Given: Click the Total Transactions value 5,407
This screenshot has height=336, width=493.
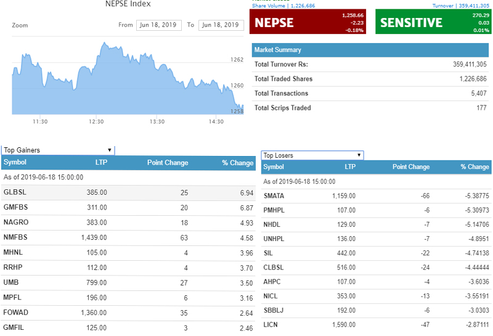Looking at the screenshot, I should (x=479, y=93).
